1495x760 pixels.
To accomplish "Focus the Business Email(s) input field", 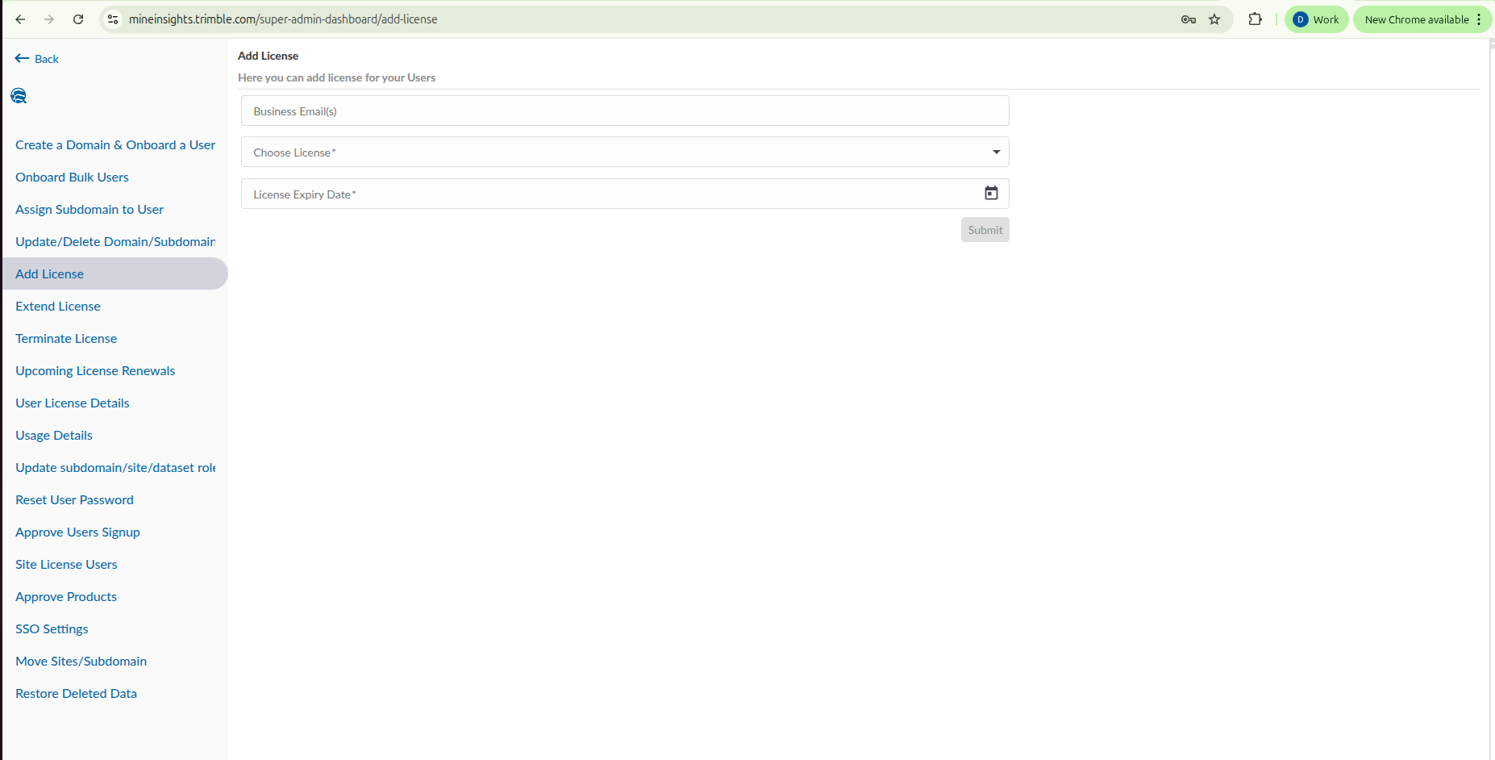I will click(625, 111).
